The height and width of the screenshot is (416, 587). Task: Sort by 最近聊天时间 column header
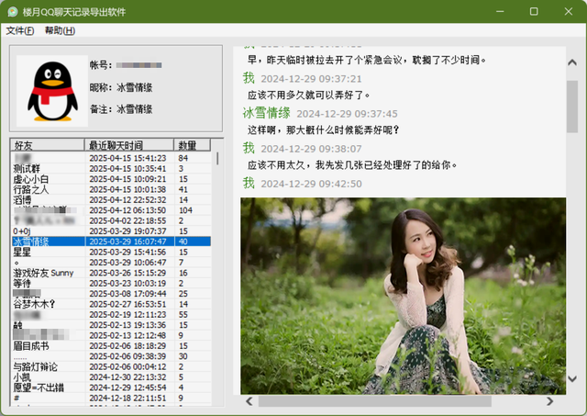(128, 145)
